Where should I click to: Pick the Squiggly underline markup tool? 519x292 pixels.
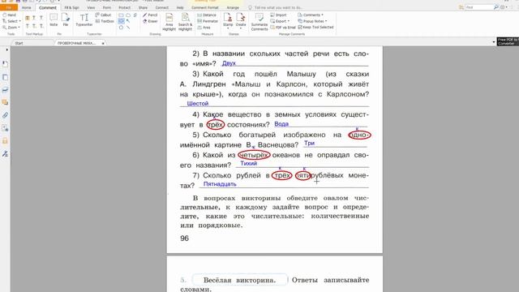coord(34,18)
